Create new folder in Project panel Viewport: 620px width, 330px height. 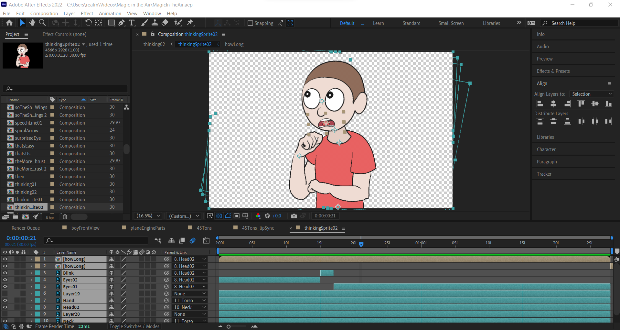point(16,217)
